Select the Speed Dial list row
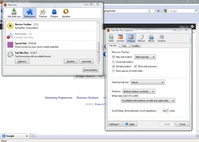The width and height of the screenshot is (199, 142). tap(51, 45)
